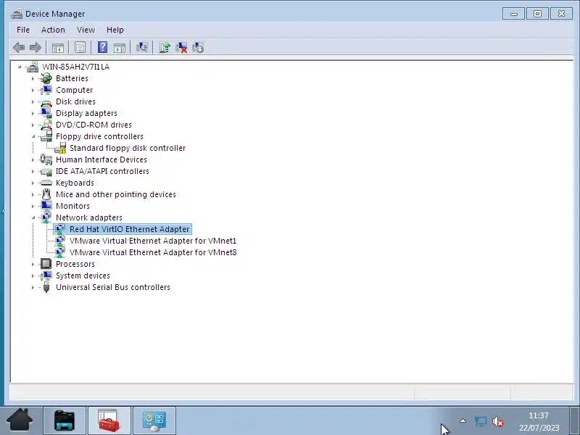This screenshot has height=435, width=580.
Task: Click Uninstall device icon with red X
Action: (181, 47)
